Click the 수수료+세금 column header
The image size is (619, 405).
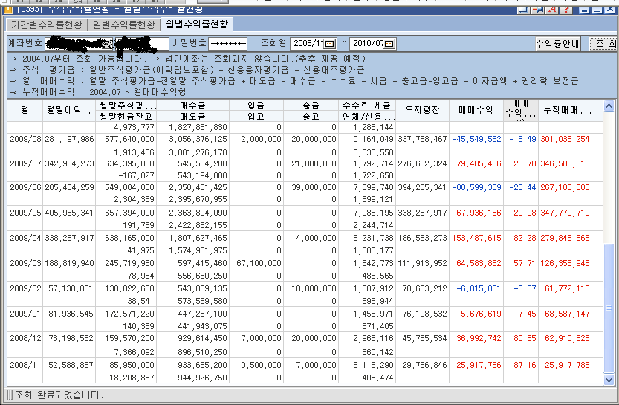pos(367,106)
